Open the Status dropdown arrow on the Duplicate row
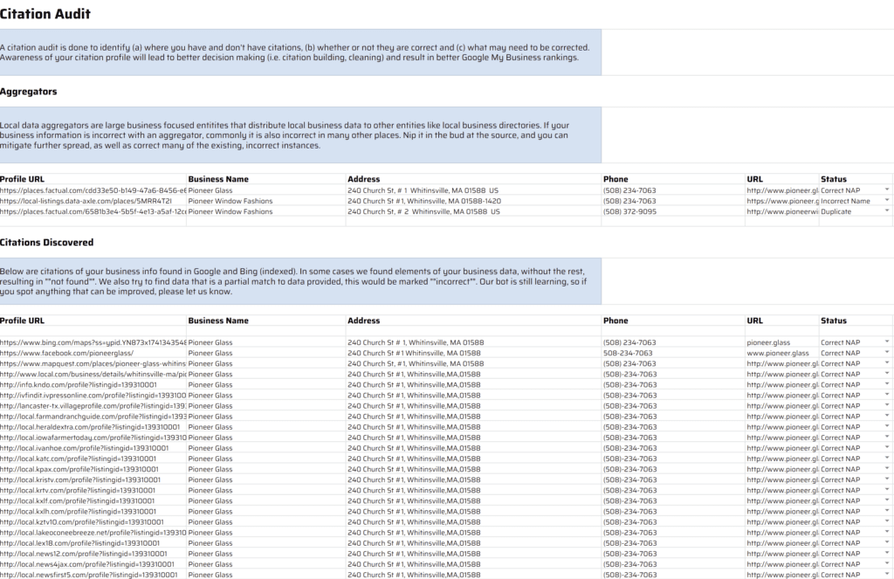 point(887,210)
